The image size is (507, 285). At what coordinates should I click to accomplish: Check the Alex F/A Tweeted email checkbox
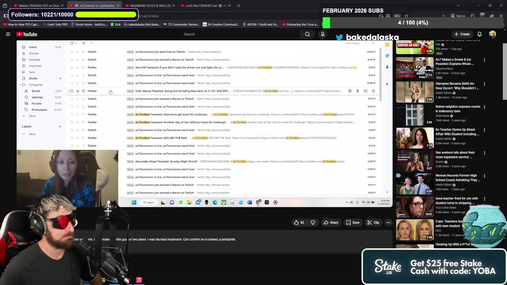(72, 67)
